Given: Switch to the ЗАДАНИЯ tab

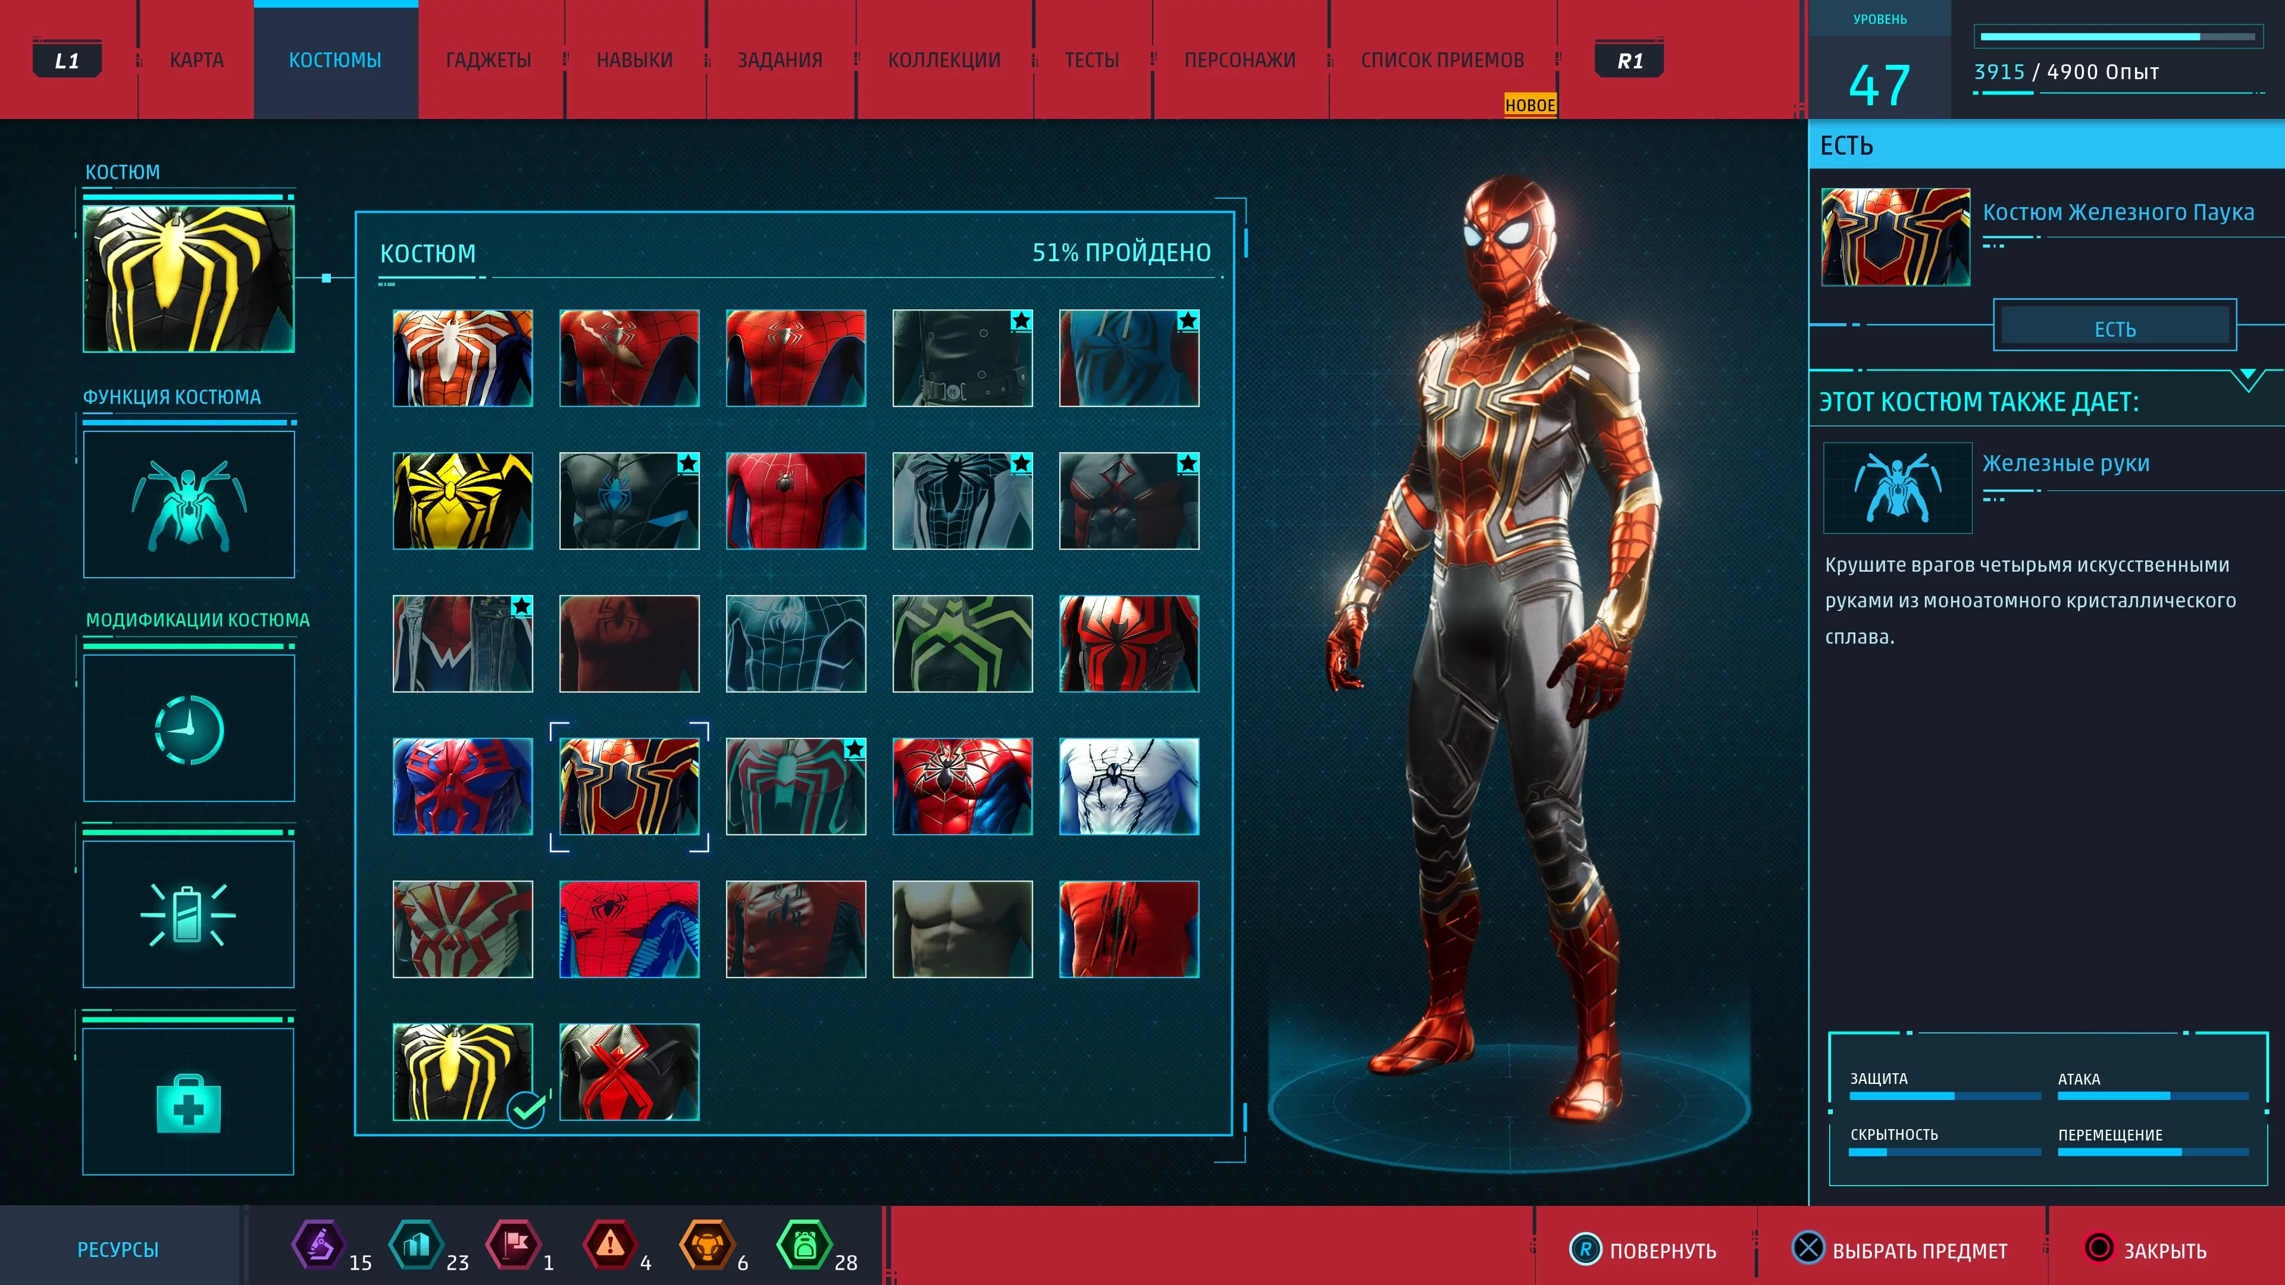Looking at the screenshot, I should pyautogui.click(x=781, y=60).
